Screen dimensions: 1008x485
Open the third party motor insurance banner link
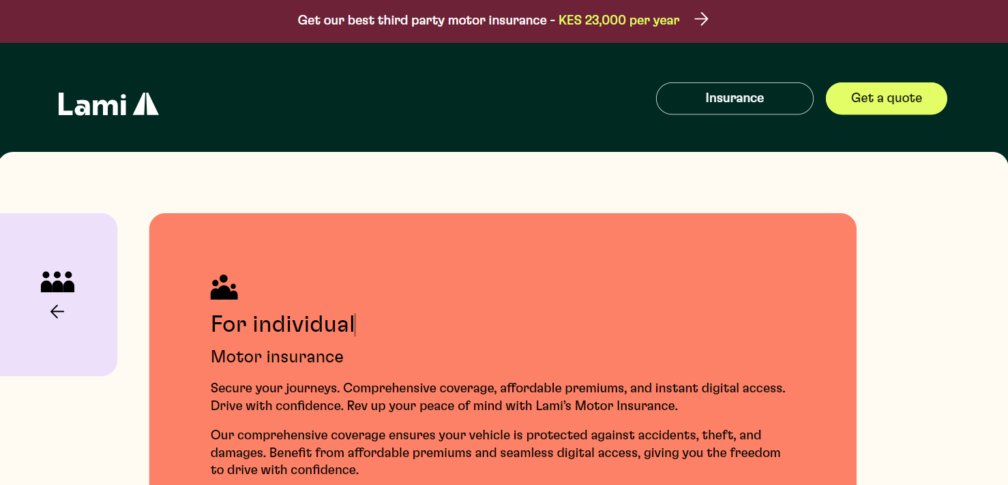(x=421, y=20)
